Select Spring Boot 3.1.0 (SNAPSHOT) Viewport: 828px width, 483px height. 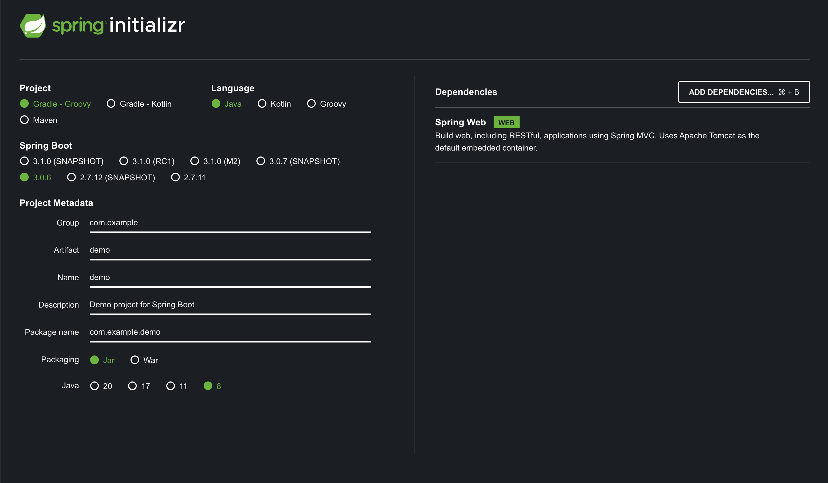pyautogui.click(x=25, y=161)
